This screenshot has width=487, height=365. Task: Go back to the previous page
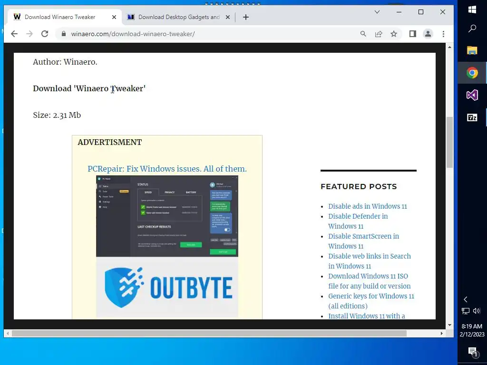[14, 34]
